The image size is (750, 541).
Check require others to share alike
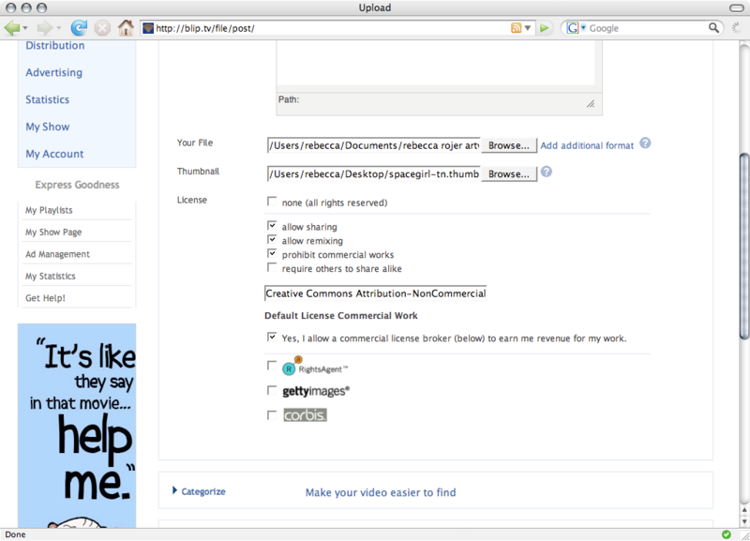[x=272, y=267]
